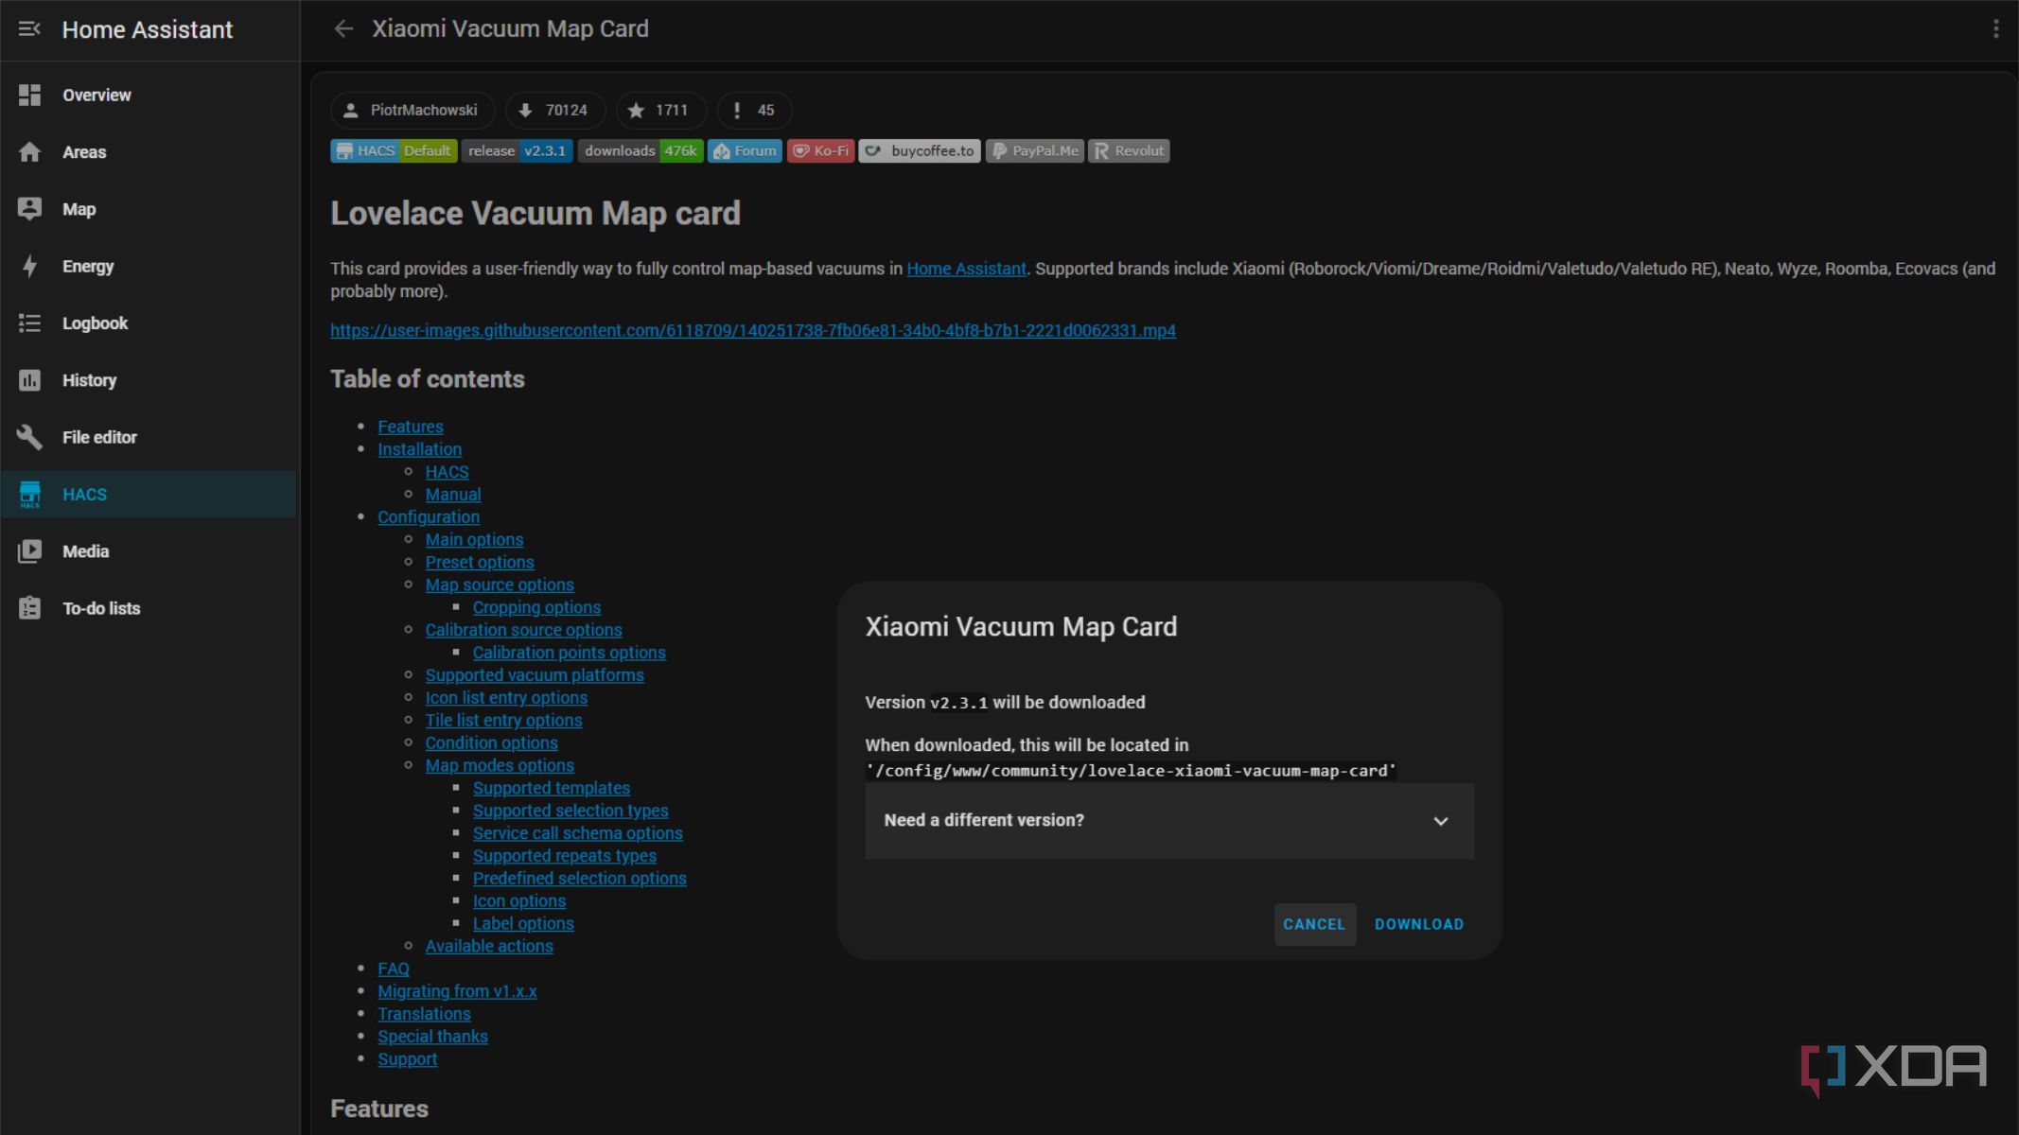Open the Special thanks link
This screenshot has width=2019, height=1135.
[x=432, y=1037]
